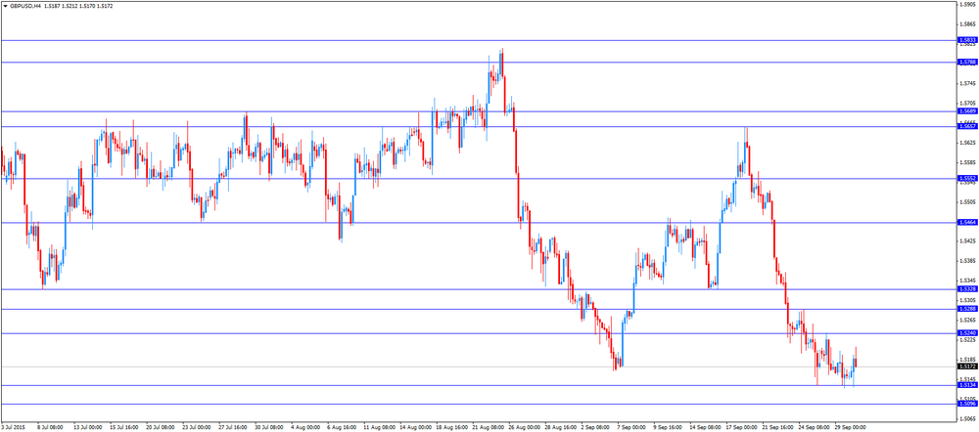This screenshot has width=979, height=432.
Task: Click the 1.5705 price axis label
Action: 968,104
